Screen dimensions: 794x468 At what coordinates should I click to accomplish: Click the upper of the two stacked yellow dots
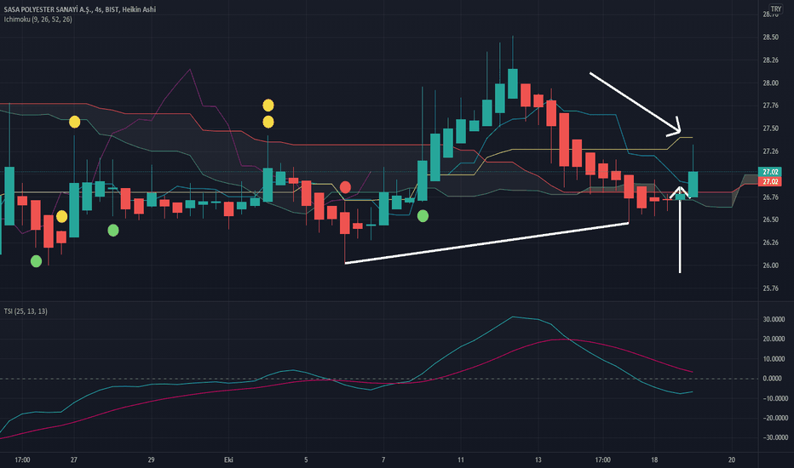(x=268, y=106)
